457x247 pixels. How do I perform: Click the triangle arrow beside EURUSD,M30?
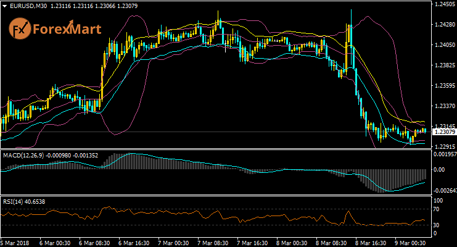4,5
